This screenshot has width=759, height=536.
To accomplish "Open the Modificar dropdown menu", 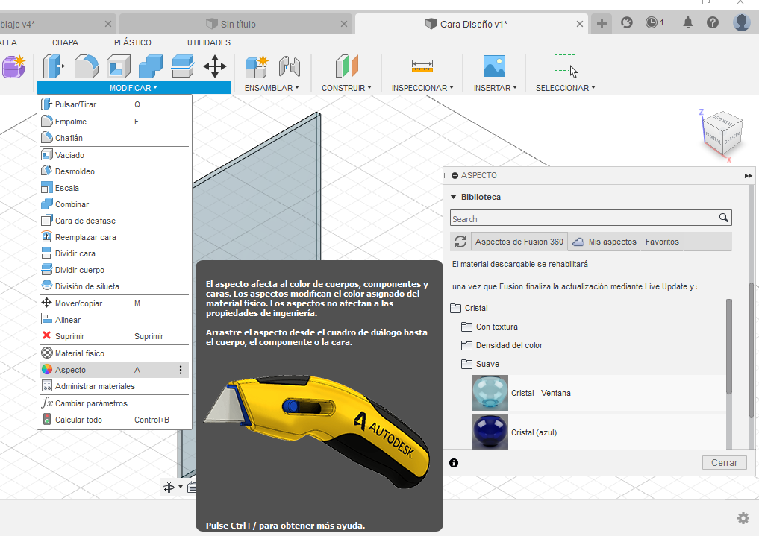I will [134, 88].
